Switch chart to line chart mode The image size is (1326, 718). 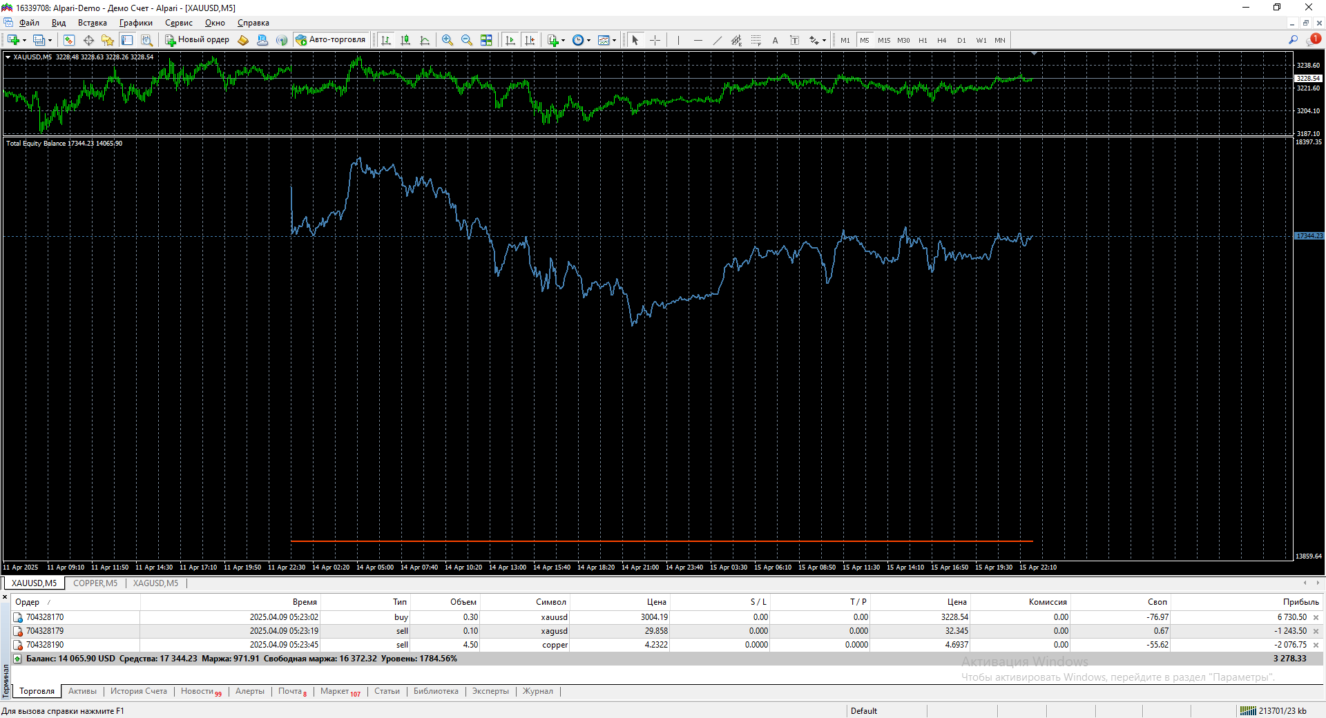(x=425, y=40)
